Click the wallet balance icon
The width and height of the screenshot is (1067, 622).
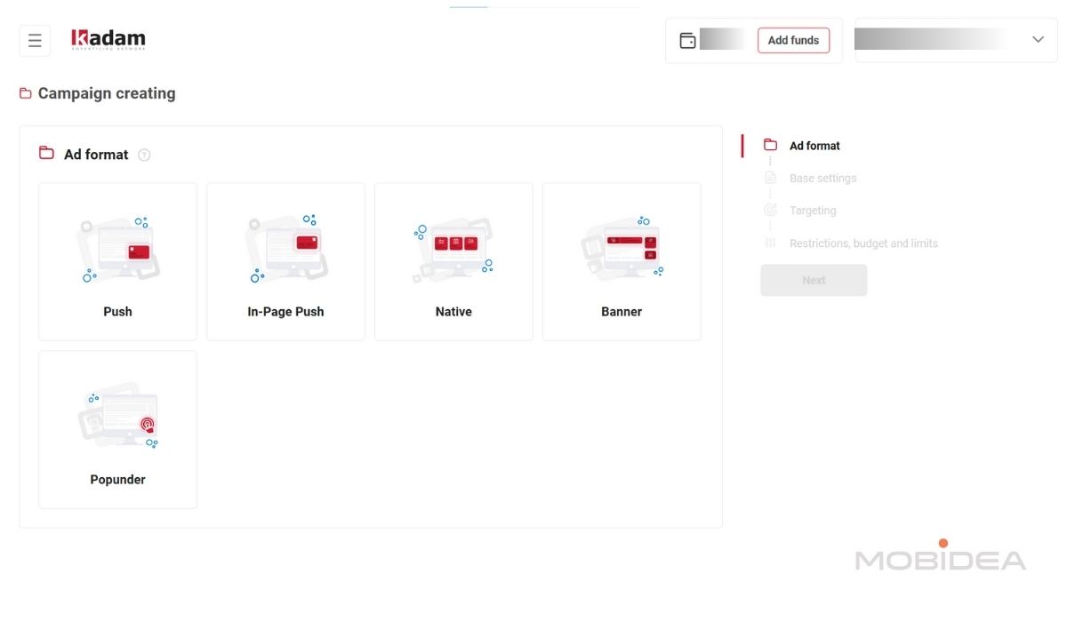tap(687, 41)
